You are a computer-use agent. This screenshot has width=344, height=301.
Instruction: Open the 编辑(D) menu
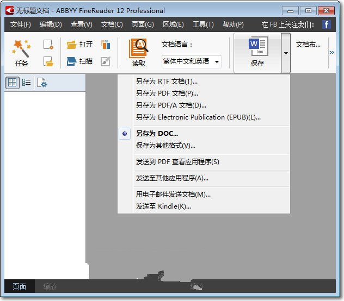click(x=51, y=24)
